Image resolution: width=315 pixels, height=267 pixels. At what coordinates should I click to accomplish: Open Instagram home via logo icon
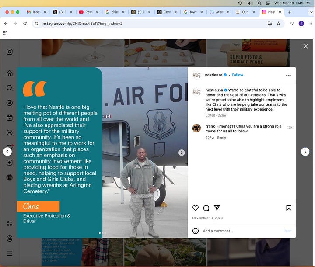(10, 52)
